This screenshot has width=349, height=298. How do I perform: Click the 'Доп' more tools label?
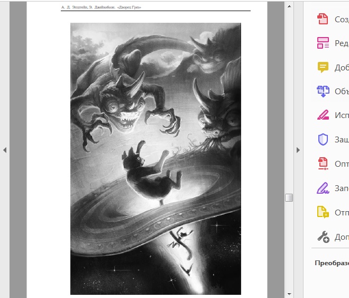342,237
